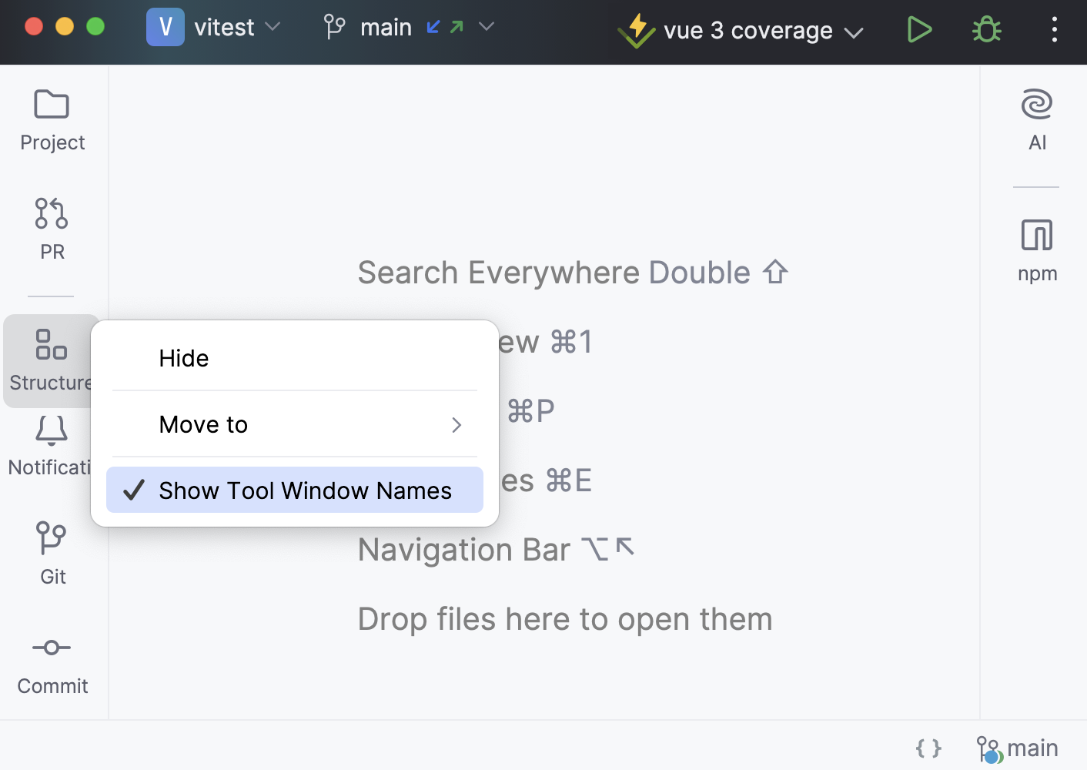1087x770 pixels.
Task: Open the kebab overflow menu
Action: 1054,29
